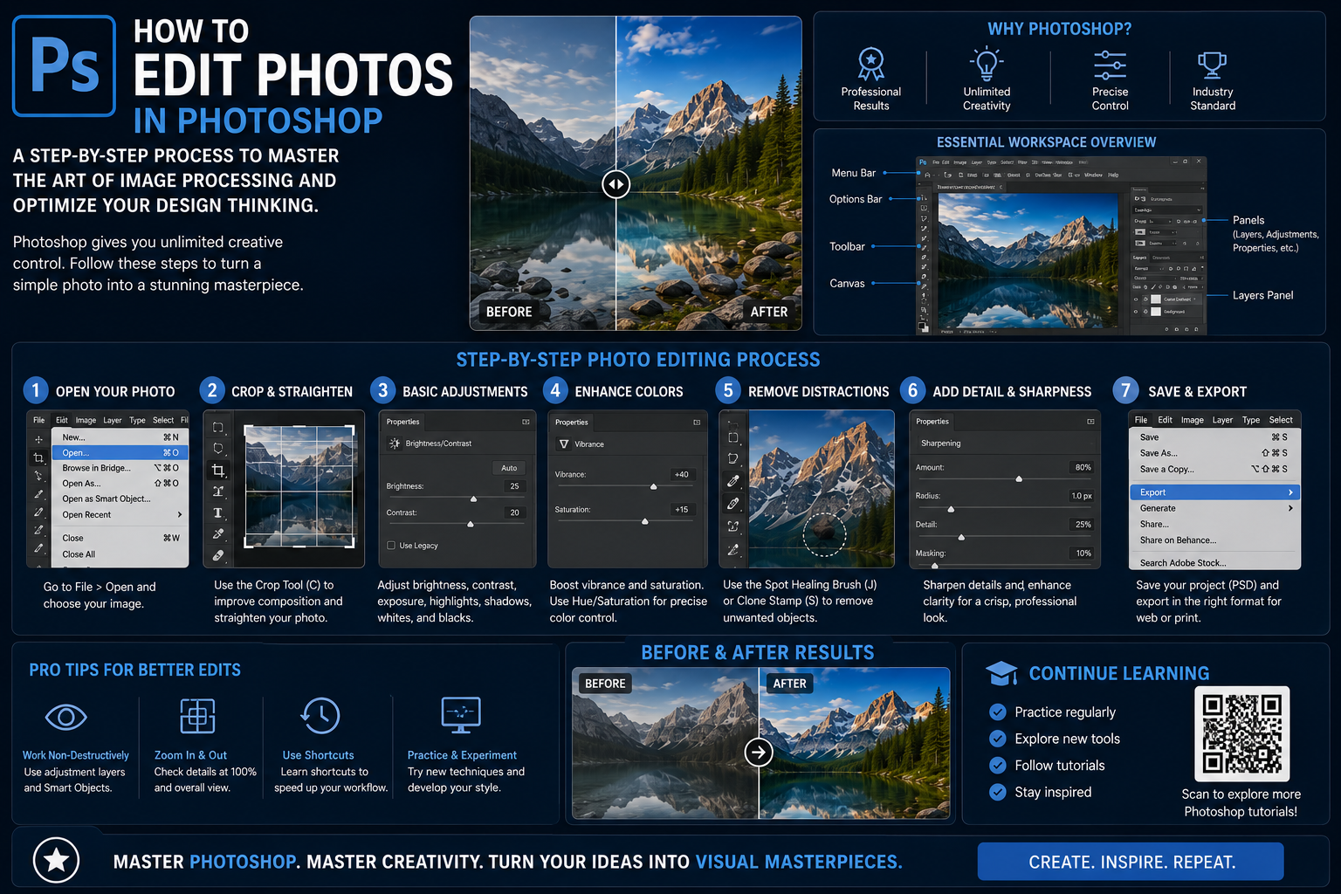Click the Industry Standard trophy icon
Viewport: 1341px width, 894px height.
pyautogui.click(x=1213, y=65)
